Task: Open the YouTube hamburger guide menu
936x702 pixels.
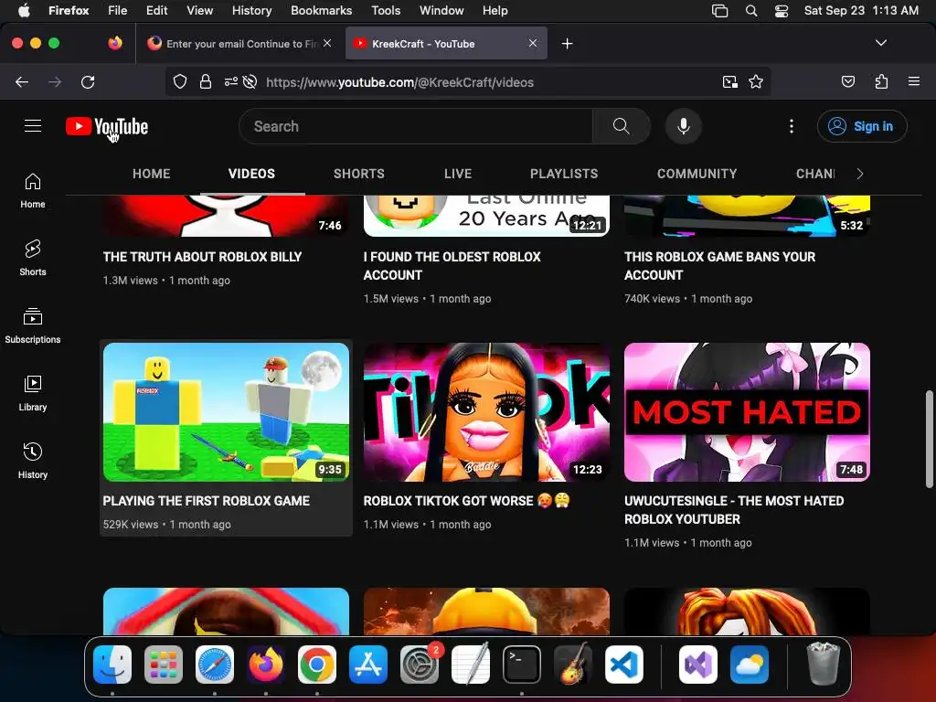Action: (x=33, y=126)
